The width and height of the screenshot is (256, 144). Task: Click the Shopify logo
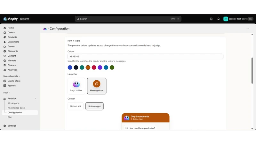11,19
